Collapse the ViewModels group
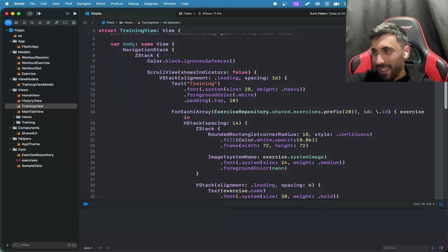Viewport: 448px width, 252px height. (x=10, y=79)
